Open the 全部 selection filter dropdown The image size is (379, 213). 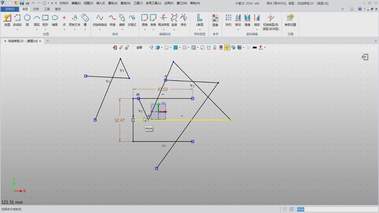point(139,47)
